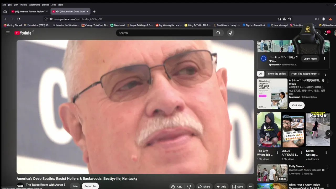Screen dimensions: 336x189
Task: Open 'Sign in - DreamHost' bookmark
Action: [x=254, y=25]
